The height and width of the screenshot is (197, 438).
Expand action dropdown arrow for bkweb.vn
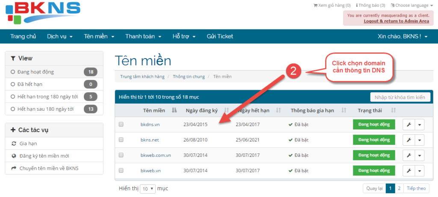click(419, 171)
